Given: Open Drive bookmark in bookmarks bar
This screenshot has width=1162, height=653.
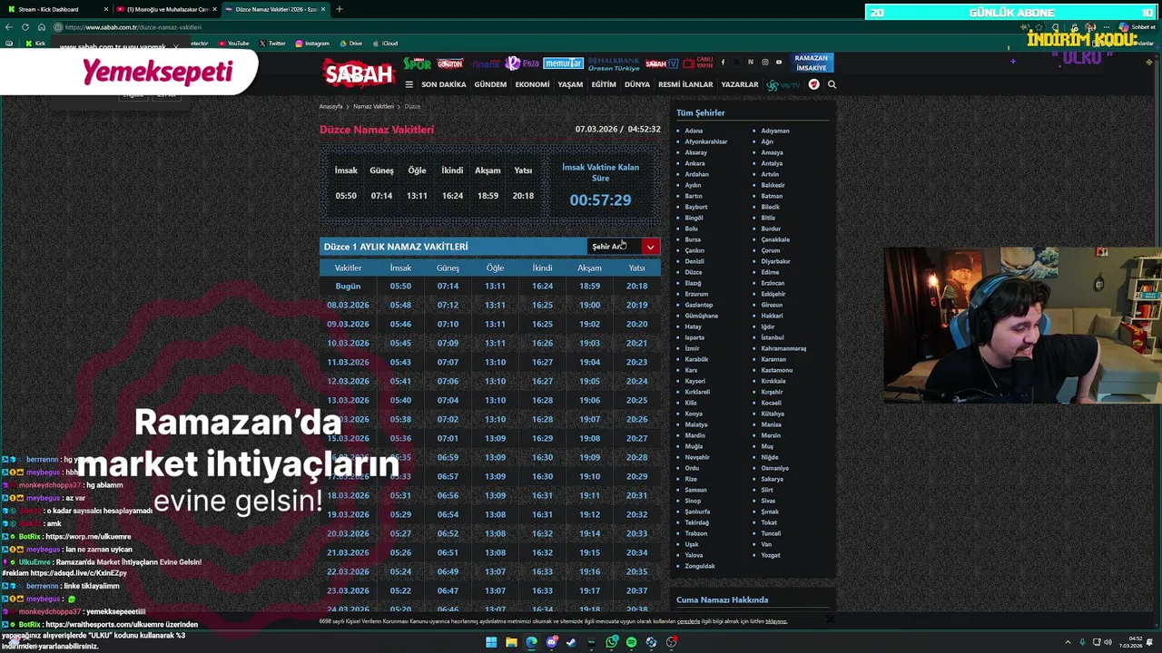Looking at the screenshot, I should [350, 44].
